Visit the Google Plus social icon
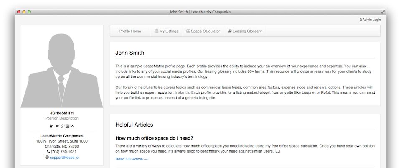401x168 pixels. click(63, 126)
